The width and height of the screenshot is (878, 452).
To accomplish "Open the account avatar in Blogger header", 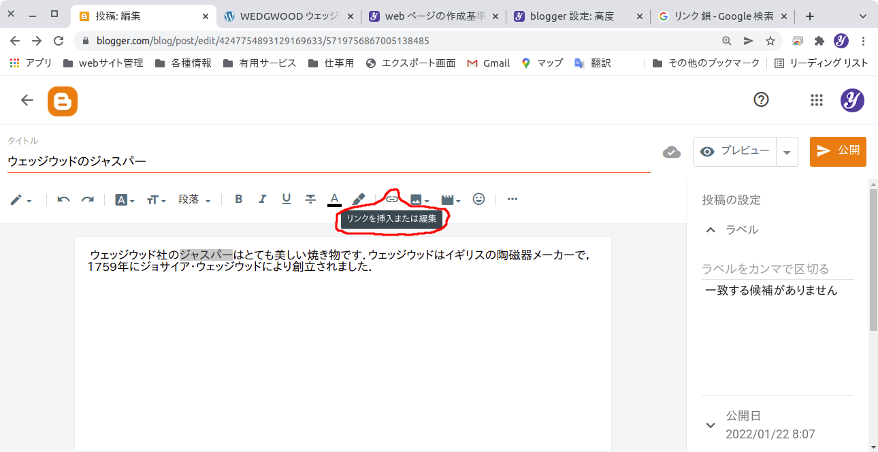I will (852, 100).
